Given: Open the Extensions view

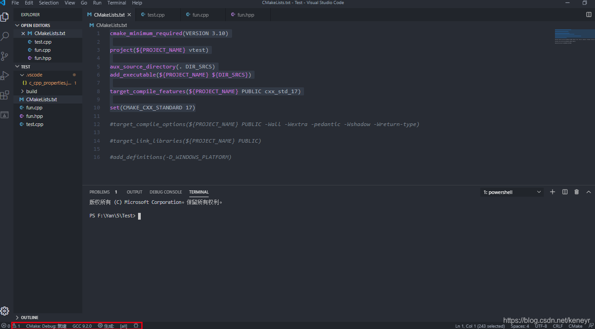Looking at the screenshot, I should (x=5, y=95).
